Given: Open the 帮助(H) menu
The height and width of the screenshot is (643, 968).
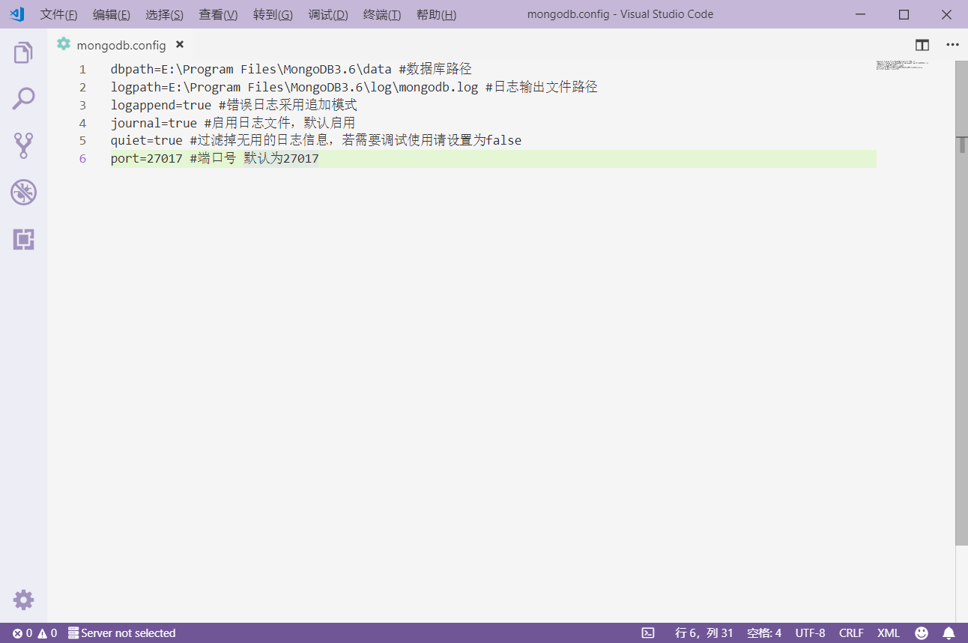Looking at the screenshot, I should pyautogui.click(x=436, y=15).
